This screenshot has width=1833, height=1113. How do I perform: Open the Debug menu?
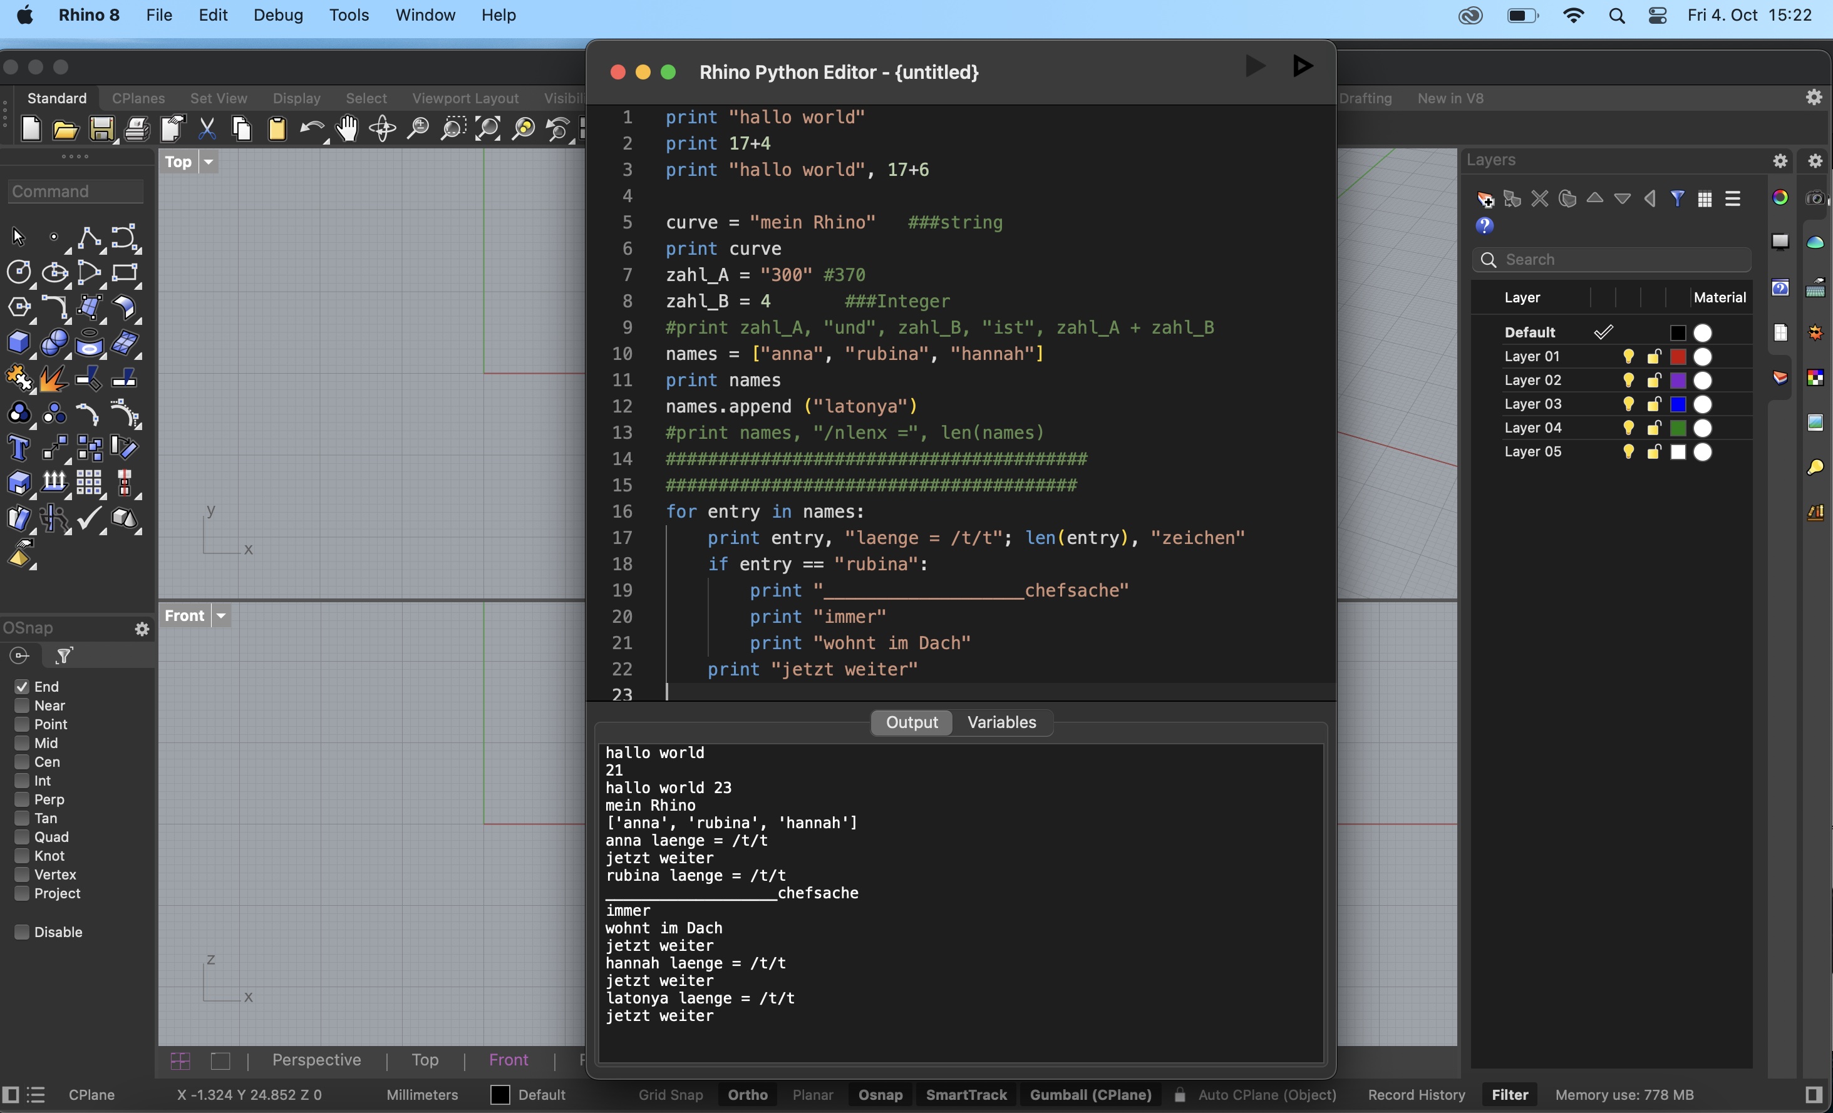279,15
